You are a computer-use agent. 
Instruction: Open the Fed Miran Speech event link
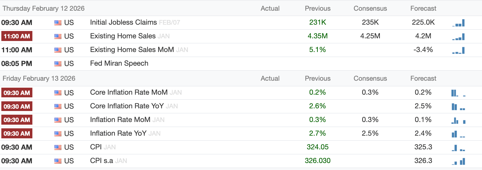coord(119,63)
